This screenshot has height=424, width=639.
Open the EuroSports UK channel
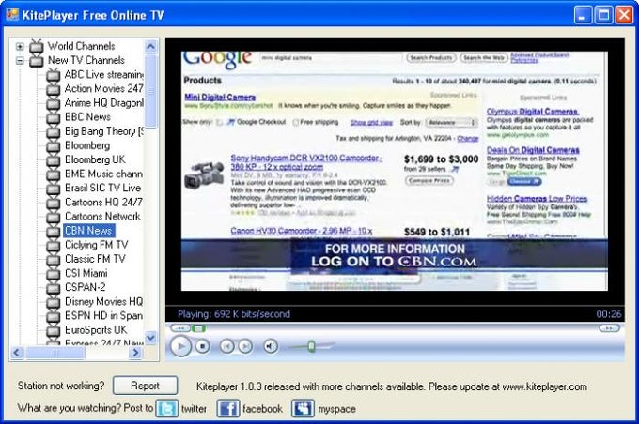(96, 330)
